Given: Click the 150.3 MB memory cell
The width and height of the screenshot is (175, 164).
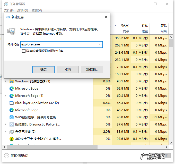Looking at the screenshot, I should point(122,74).
